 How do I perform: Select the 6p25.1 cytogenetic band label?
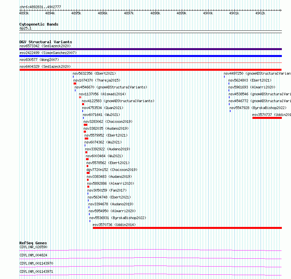[x=26, y=28]
